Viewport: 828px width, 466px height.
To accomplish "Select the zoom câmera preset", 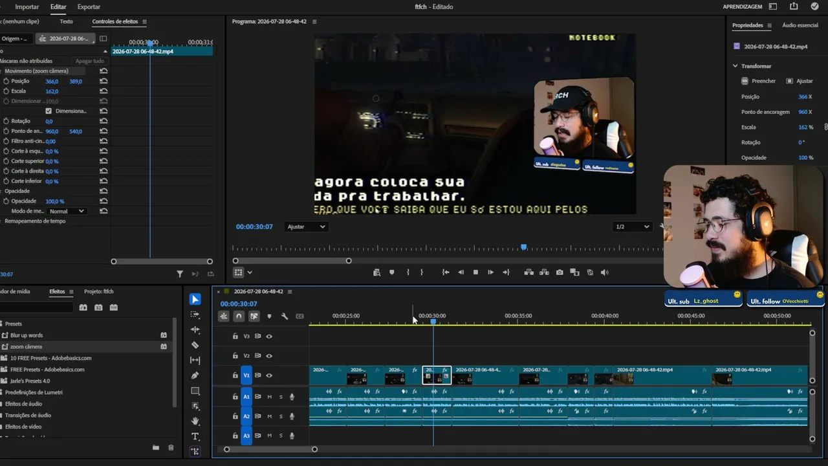I will click(x=26, y=347).
